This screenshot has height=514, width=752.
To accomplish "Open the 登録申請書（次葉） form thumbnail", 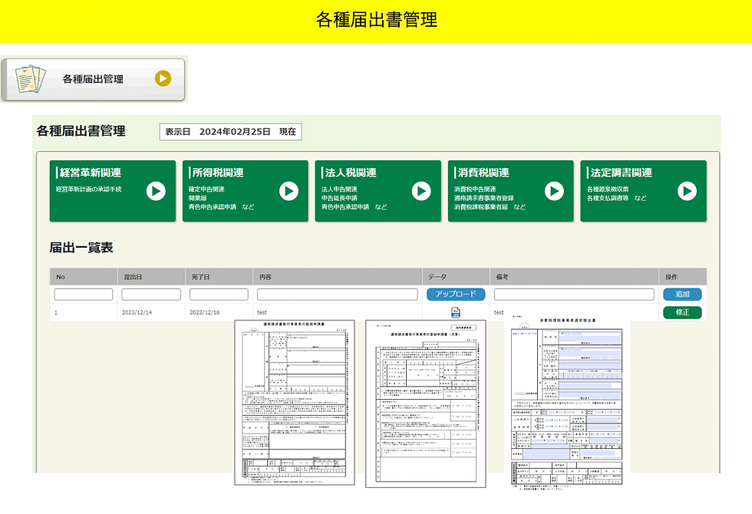I will coord(425,404).
